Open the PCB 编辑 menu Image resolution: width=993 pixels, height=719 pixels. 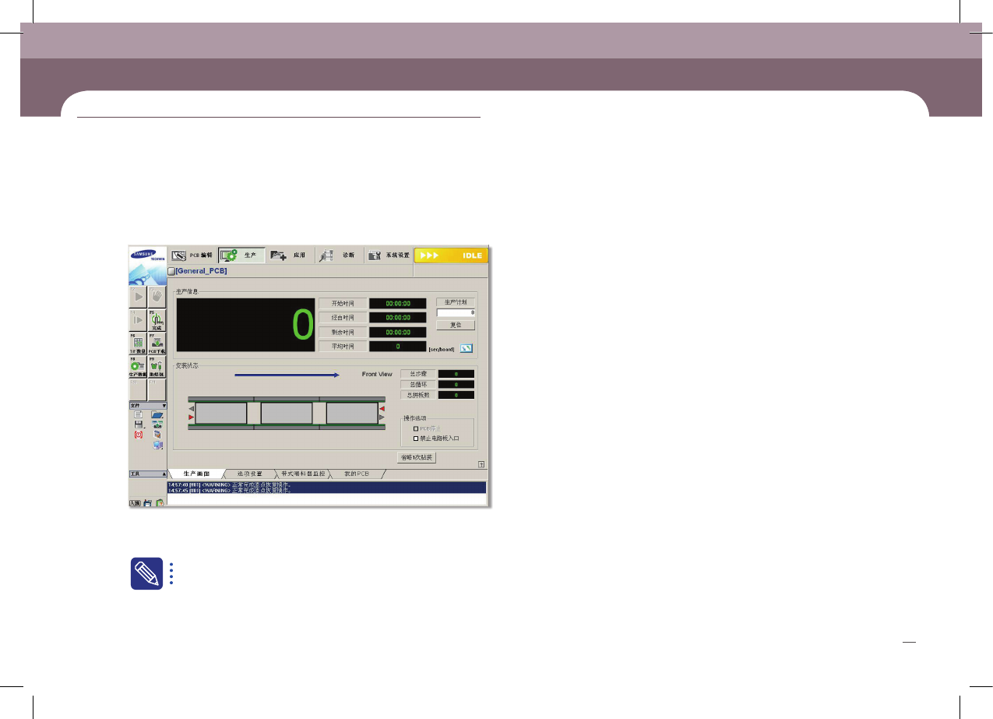click(x=192, y=256)
